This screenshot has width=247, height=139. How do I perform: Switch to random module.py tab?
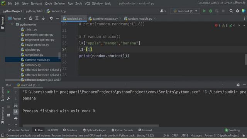[x=140, y=19]
